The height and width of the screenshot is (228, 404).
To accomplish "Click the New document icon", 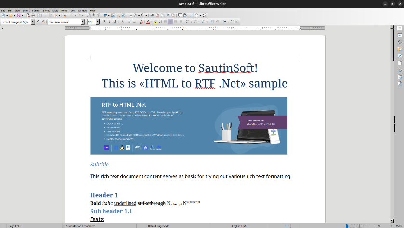I will 4,15.
